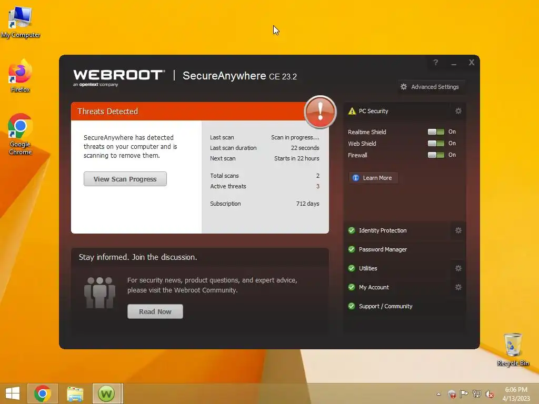Image resolution: width=539 pixels, height=404 pixels.
Task: Show hidden tray icons arrow
Action: 438,394
